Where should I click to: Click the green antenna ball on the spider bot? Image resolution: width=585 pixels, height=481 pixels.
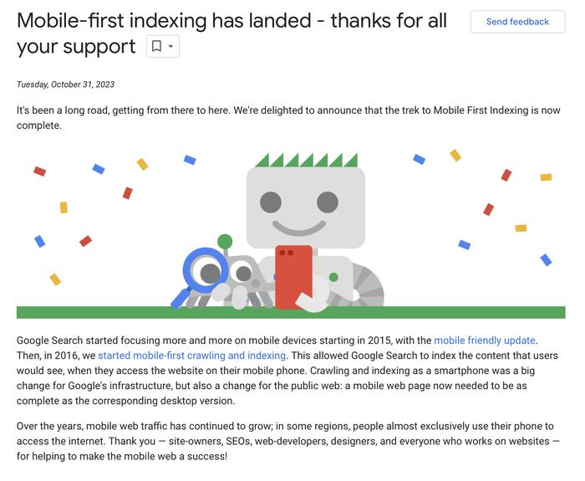coord(225,242)
